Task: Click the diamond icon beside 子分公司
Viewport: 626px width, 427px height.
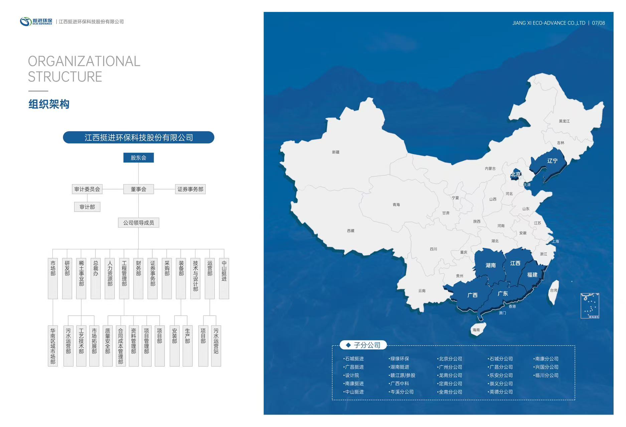Action: tap(348, 345)
